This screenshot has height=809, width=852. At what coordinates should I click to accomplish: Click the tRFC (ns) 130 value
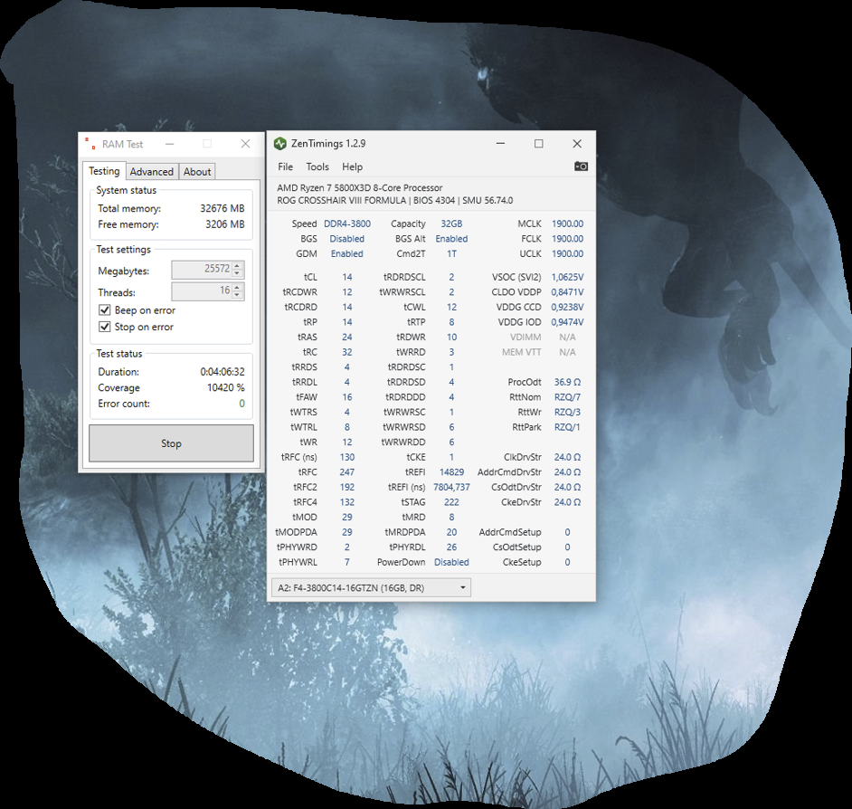tap(347, 457)
